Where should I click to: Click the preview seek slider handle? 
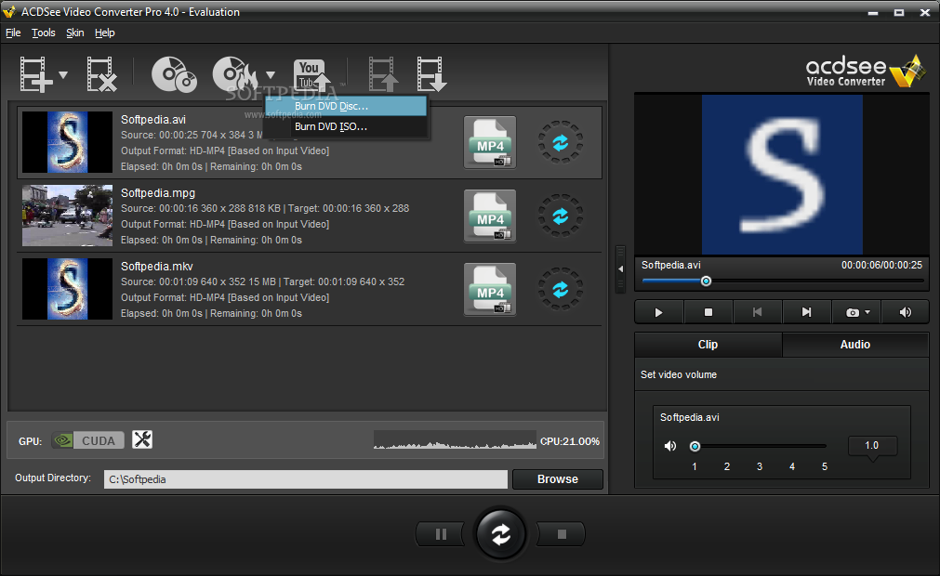[x=707, y=281]
